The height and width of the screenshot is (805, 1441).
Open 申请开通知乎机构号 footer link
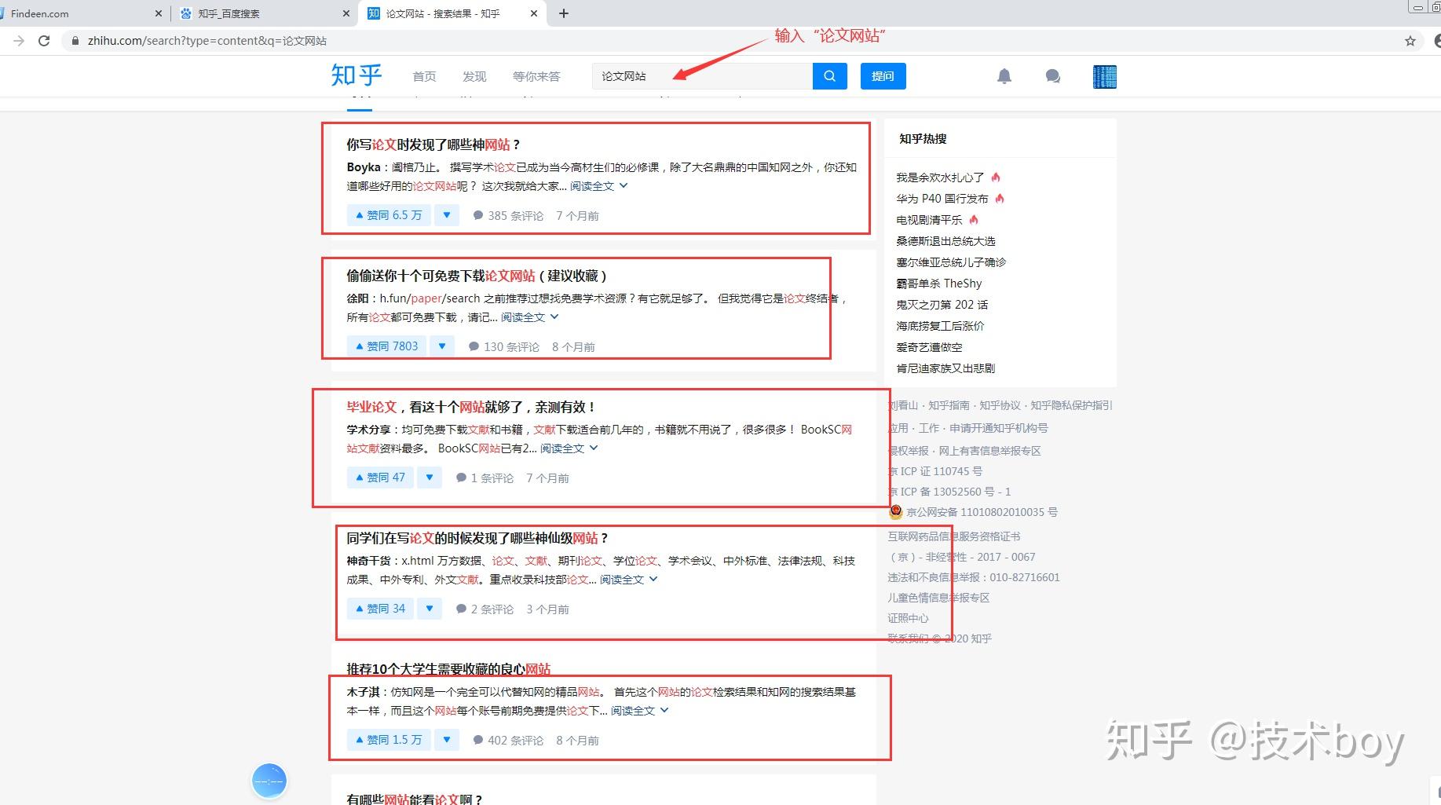point(999,428)
